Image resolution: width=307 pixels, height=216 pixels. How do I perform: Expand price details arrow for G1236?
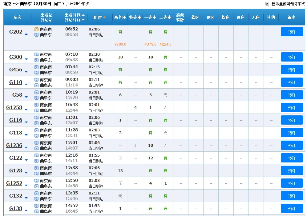tap(26, 148)
